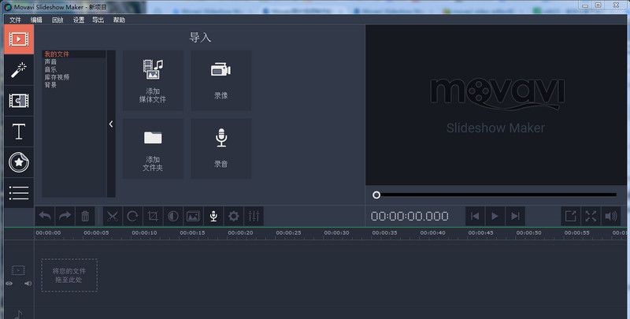
Task: Click the 00:00:00.000 timecode display
Action: 409,216
